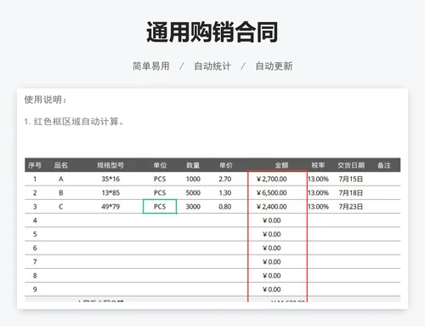Click the 自动更新 subtitle text

point(274,66)
